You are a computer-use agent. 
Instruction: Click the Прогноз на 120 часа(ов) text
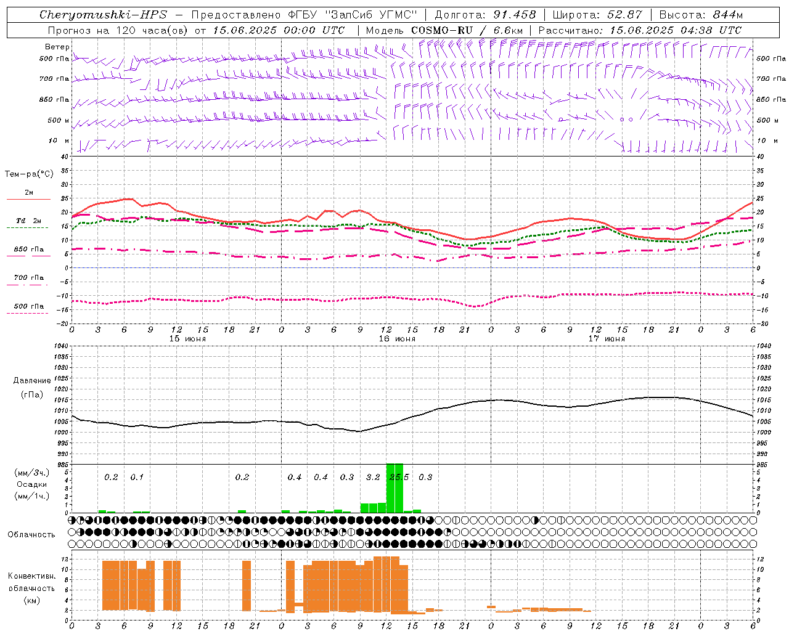click(x=118, y=30)
